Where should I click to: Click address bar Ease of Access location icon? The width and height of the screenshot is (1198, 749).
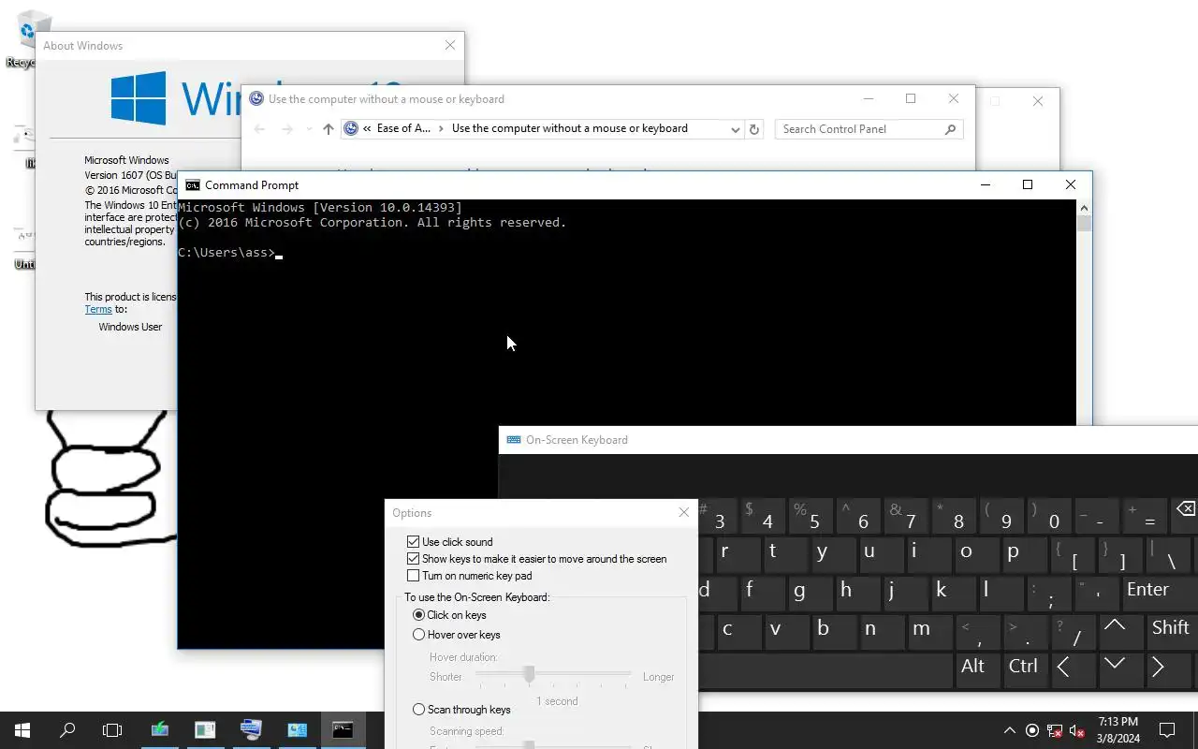351,129
